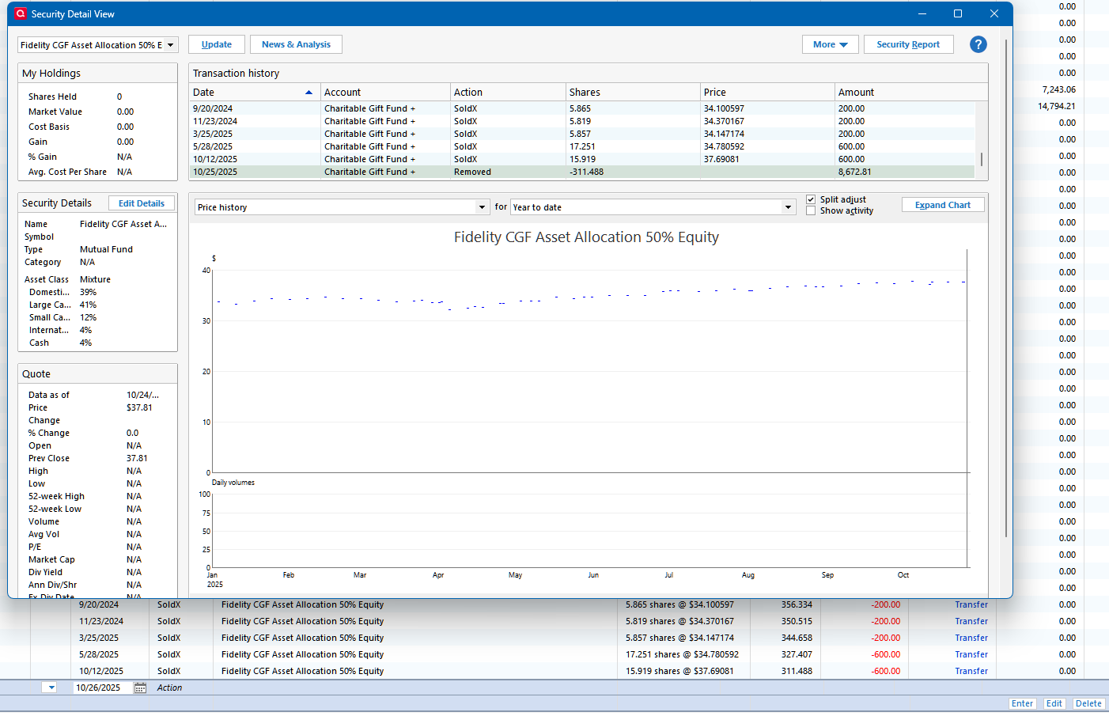Click 7,243.06 in the background register
This screenshot has height=716, width=1109.
(1058, 89)
